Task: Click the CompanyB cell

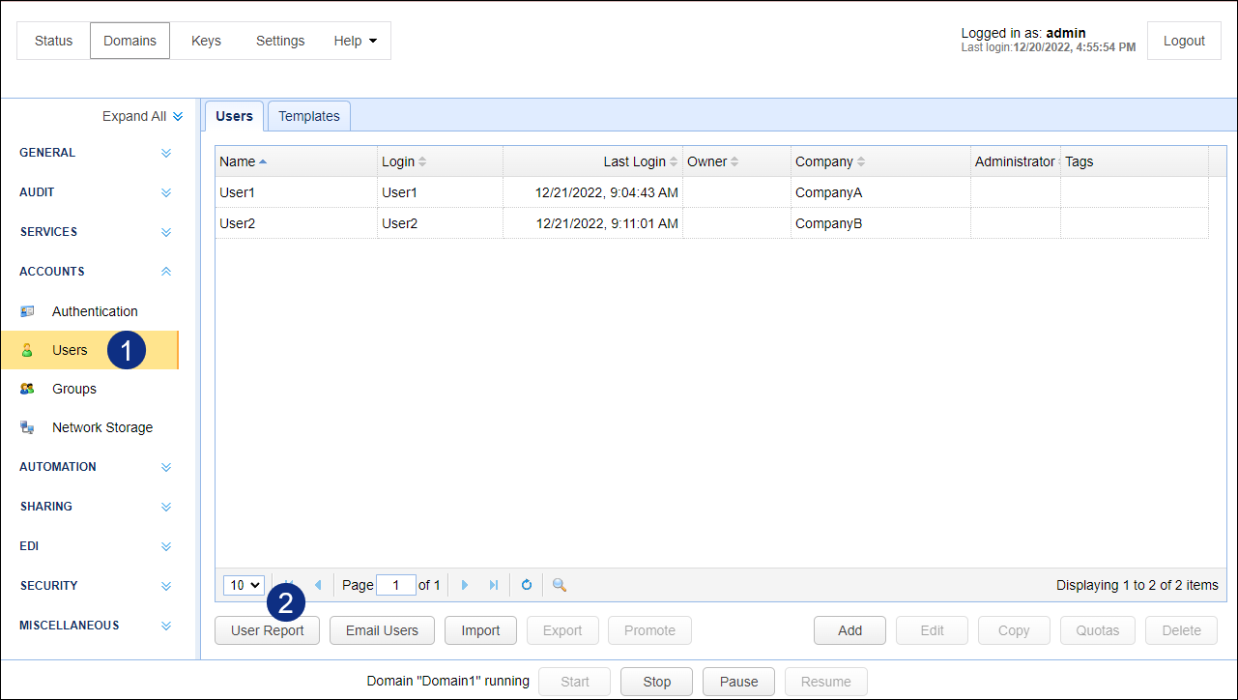Action: point(880,223)
